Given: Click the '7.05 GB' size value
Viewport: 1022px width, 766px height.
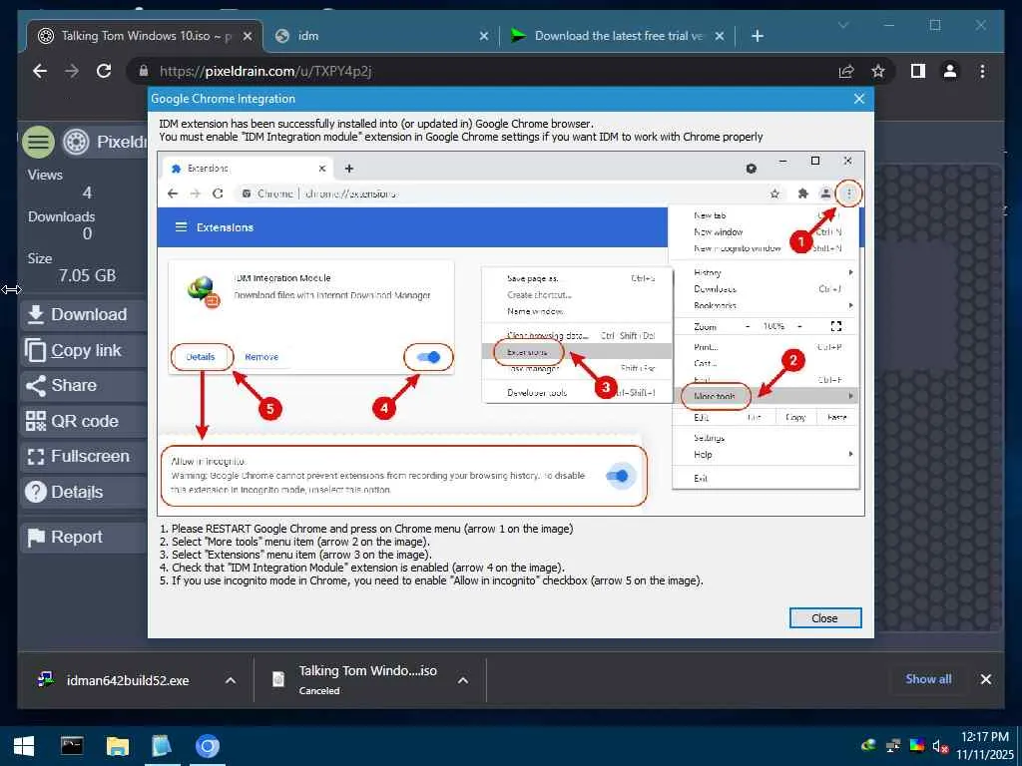Looking at the screenshot, I should pyautogui.click(x=88, y=275).
